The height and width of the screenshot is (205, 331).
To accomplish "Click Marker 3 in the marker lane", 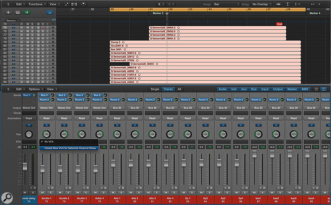I will point(158,13).
